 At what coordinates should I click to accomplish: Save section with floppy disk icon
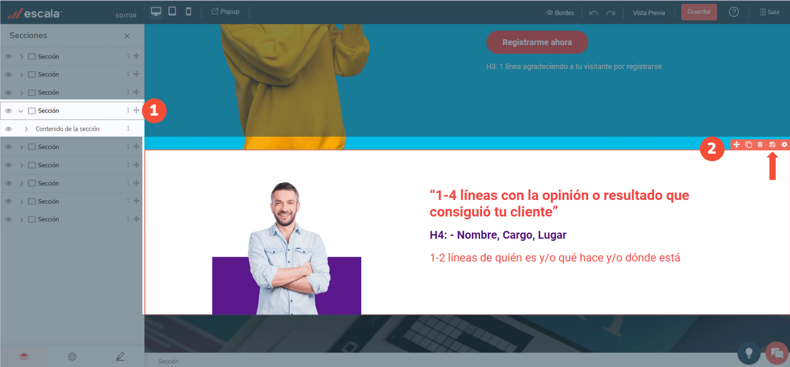772,144
